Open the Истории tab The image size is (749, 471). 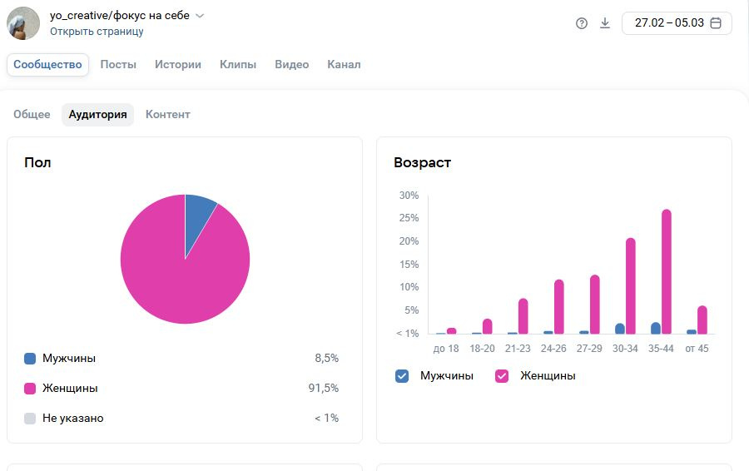coord(178,65)
